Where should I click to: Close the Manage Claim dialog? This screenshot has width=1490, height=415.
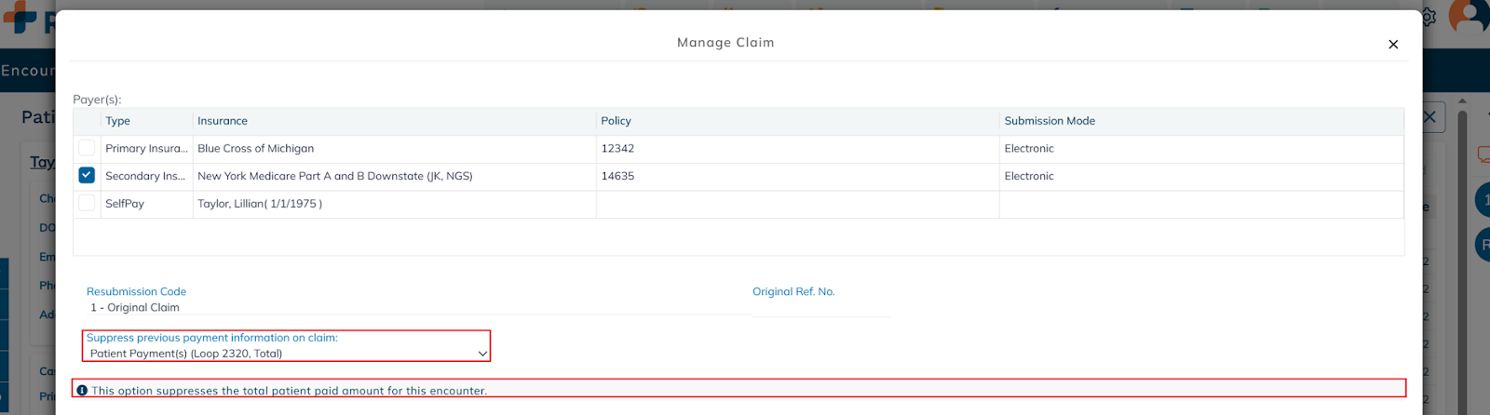click(x=1392, y=45)
